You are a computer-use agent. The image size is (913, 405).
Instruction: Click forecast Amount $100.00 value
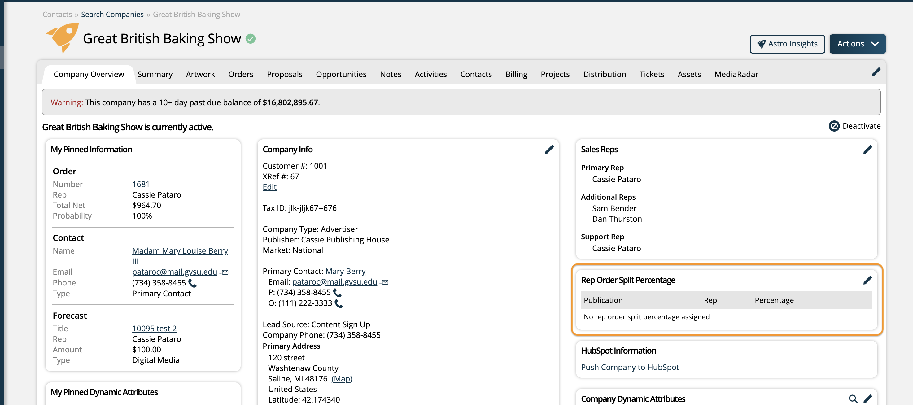pos(146,350)
